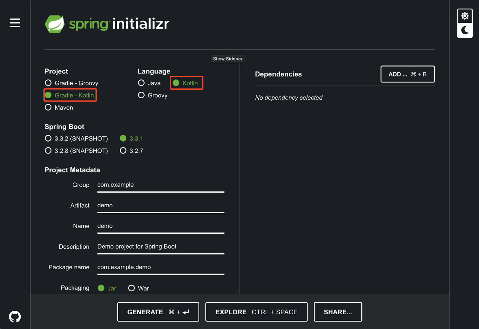Choose Groovy as the language
This screenshot has height=329, width=479.
coord(153,95)
